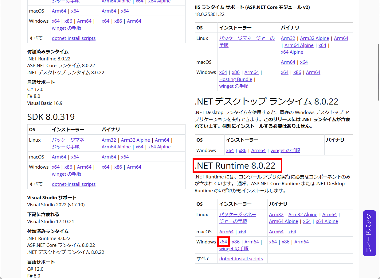Click Windows x86 binary in .NET Runtime 8.0.22 table

click(x=285, y=242)
